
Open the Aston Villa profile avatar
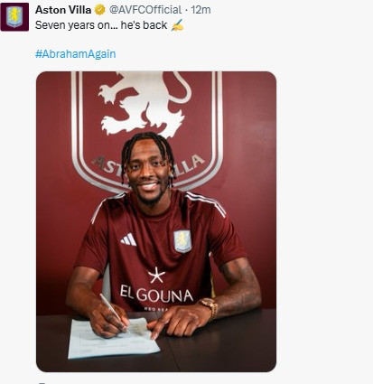coord(14,17)
